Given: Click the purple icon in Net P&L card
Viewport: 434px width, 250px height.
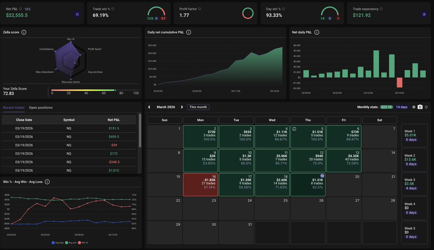Looking at the screenshot, I should (x=77, y=14).
